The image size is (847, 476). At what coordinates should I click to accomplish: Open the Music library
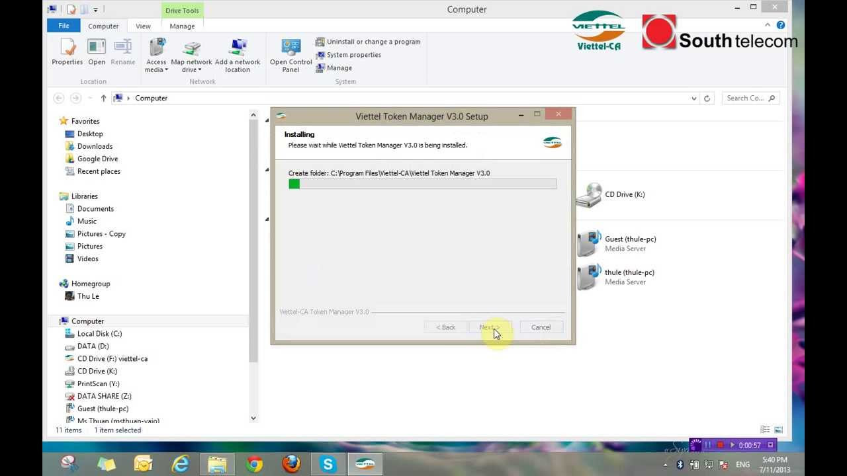tap(87, 221)
